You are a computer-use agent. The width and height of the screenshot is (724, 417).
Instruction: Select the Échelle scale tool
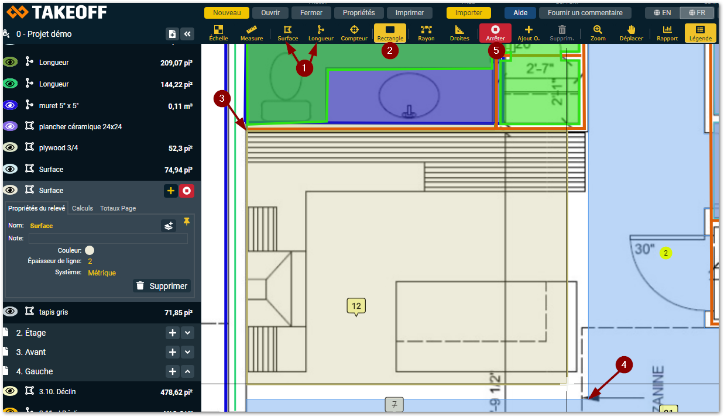[218, 33]
